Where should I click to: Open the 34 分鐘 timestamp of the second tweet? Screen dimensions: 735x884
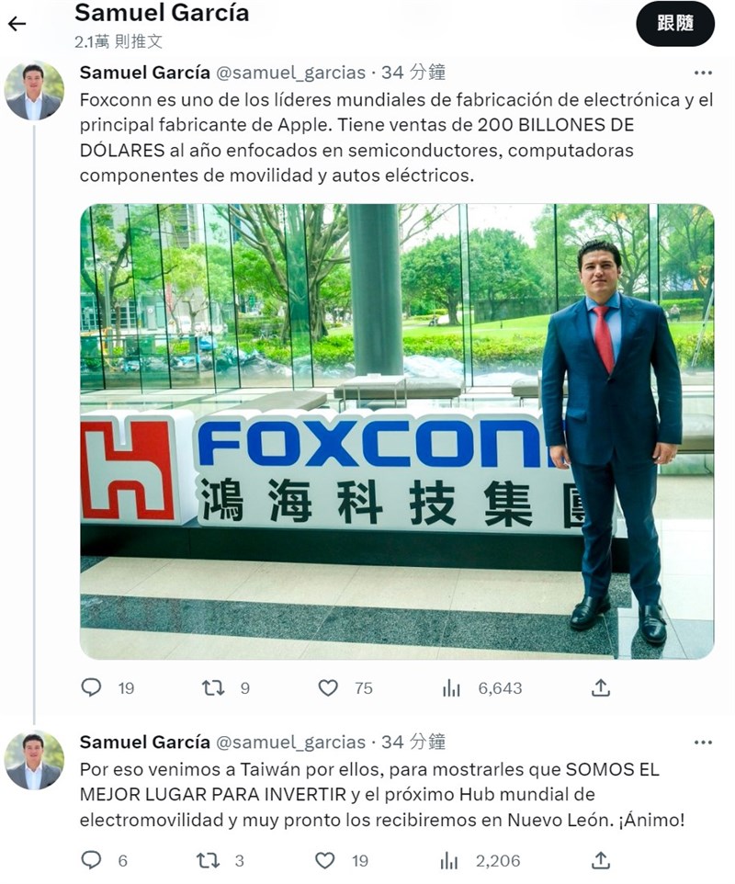click(x=413, y=742)
